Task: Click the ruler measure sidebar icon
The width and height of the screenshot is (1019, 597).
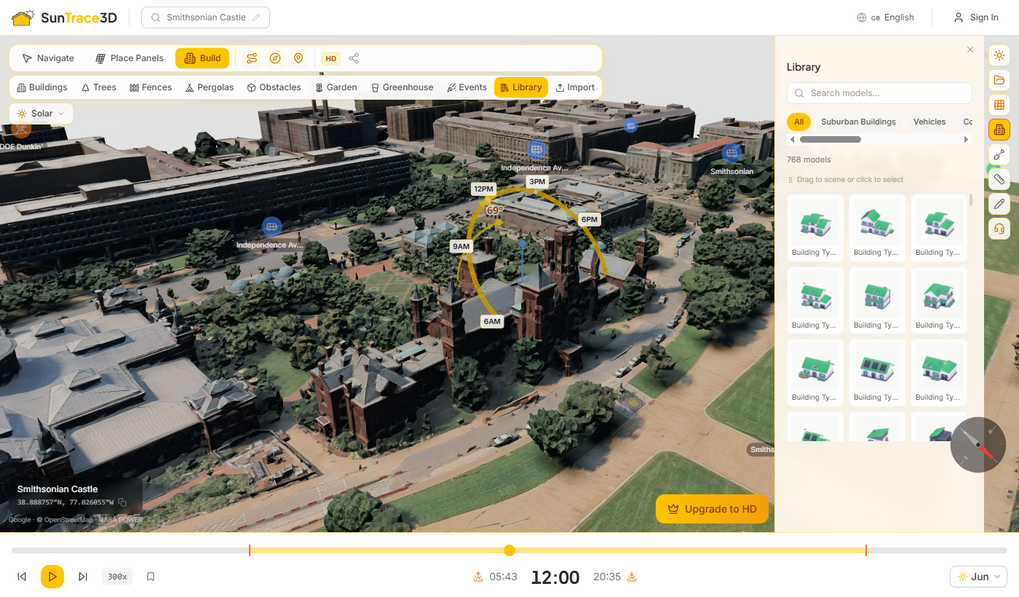Action: click(x=999, y=179)
